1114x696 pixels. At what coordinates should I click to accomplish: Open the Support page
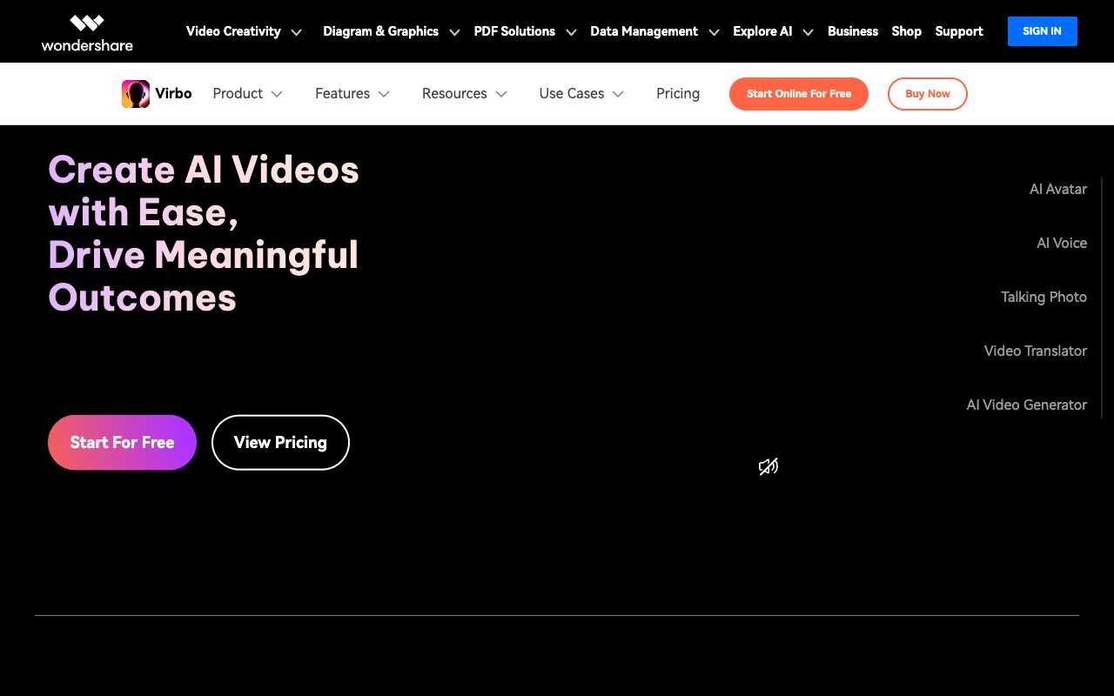coord(959,31)
